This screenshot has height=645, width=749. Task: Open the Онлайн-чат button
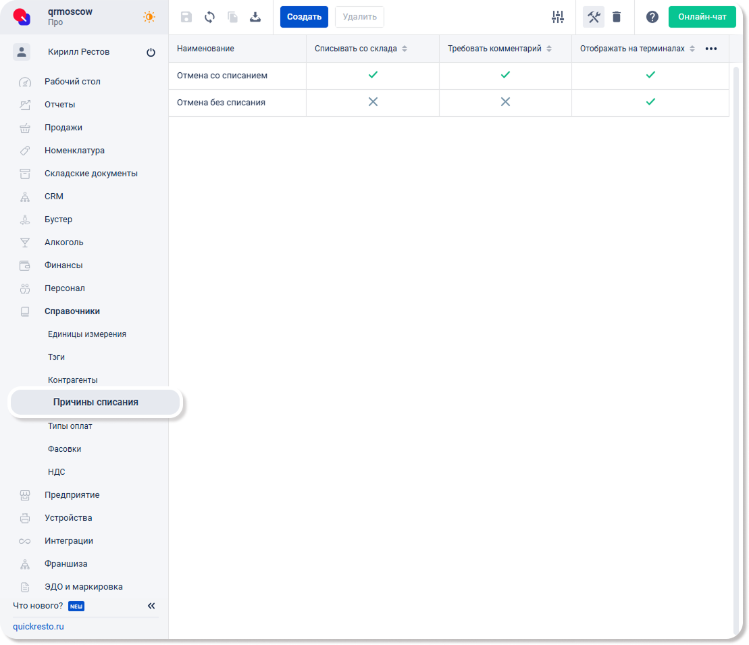point(702,17)
